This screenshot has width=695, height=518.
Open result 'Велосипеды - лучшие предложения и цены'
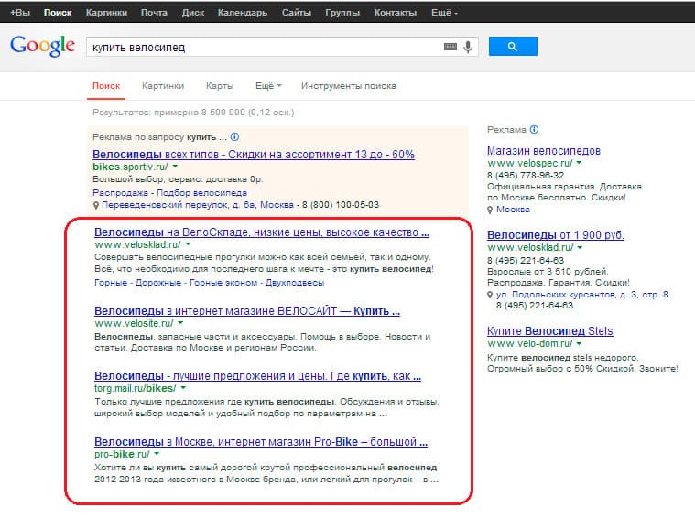click(257, 376)
